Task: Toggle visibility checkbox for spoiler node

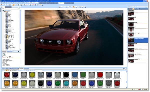Action: pyautogui.click(x=6, y=17)
